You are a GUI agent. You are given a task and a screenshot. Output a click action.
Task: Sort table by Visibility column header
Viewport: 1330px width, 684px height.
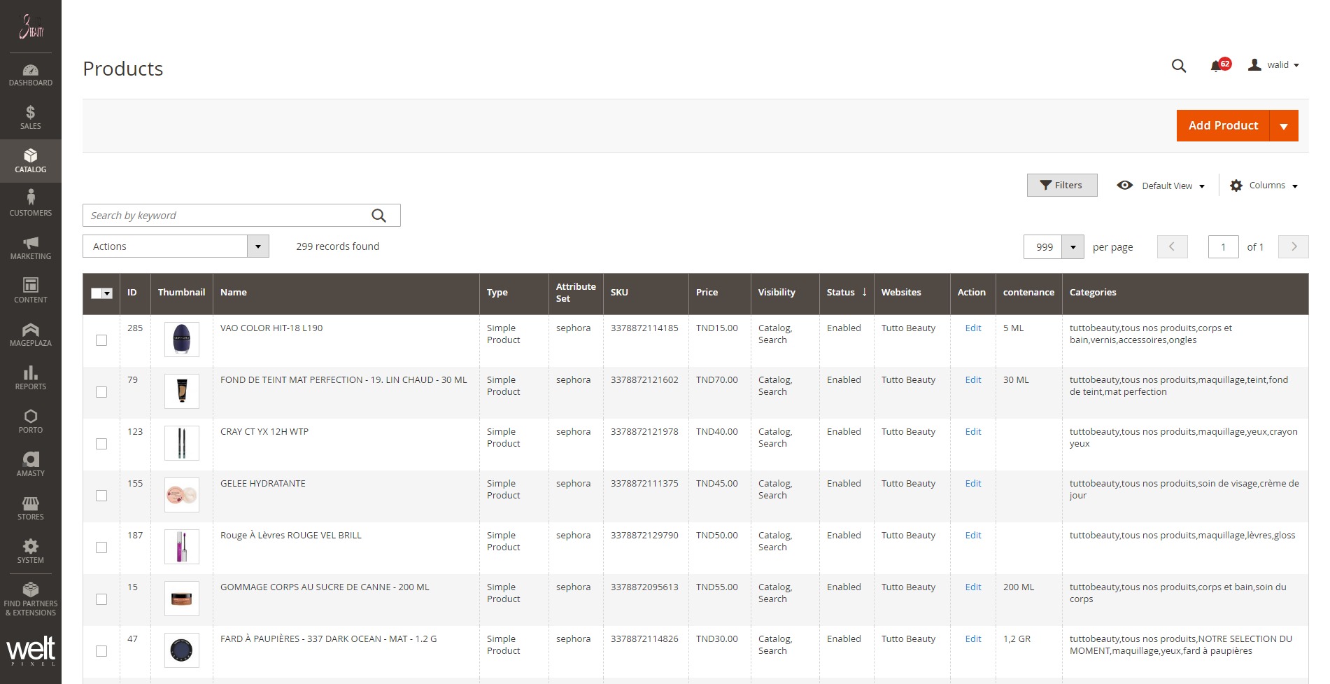click(x=784, y=293)
